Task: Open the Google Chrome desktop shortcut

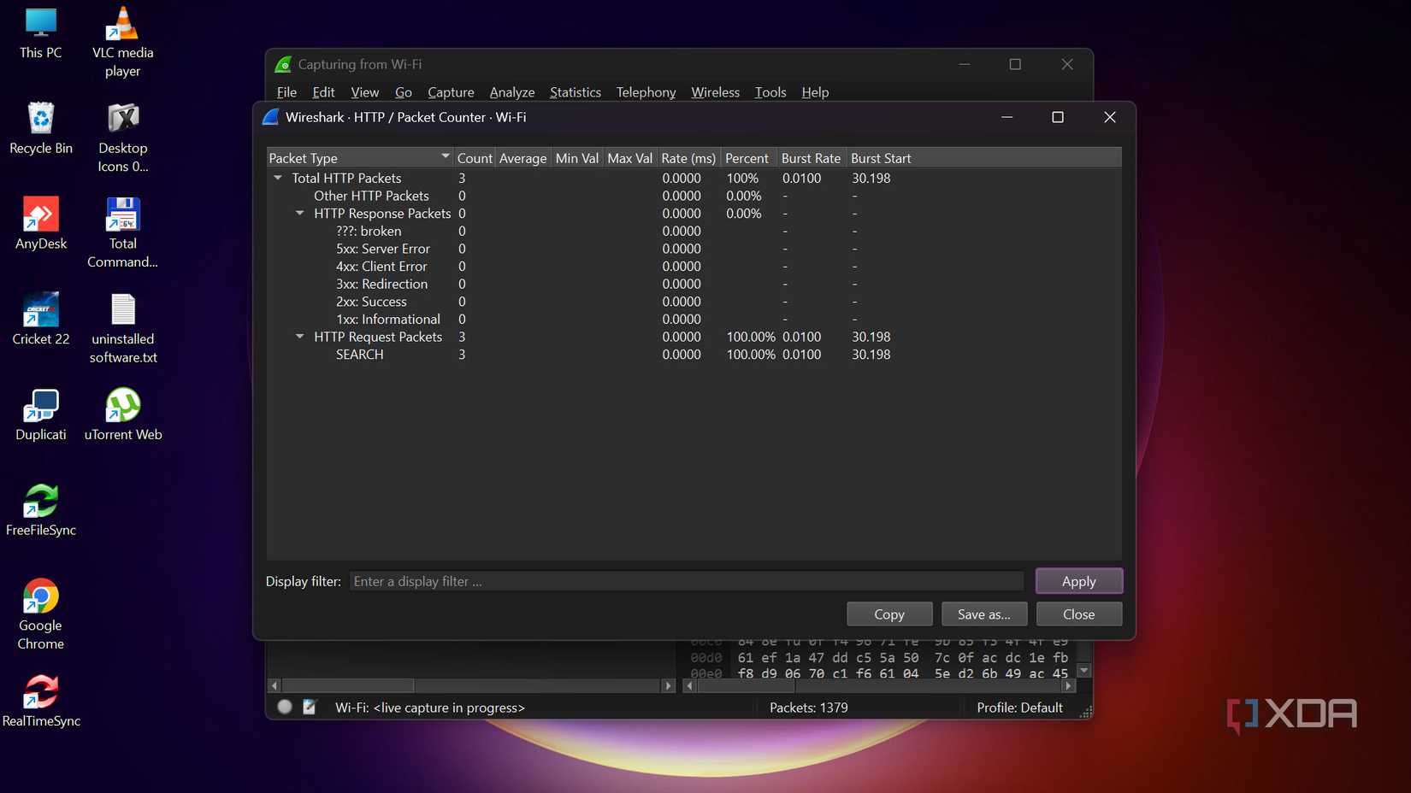Action: (x=41, y=596)
